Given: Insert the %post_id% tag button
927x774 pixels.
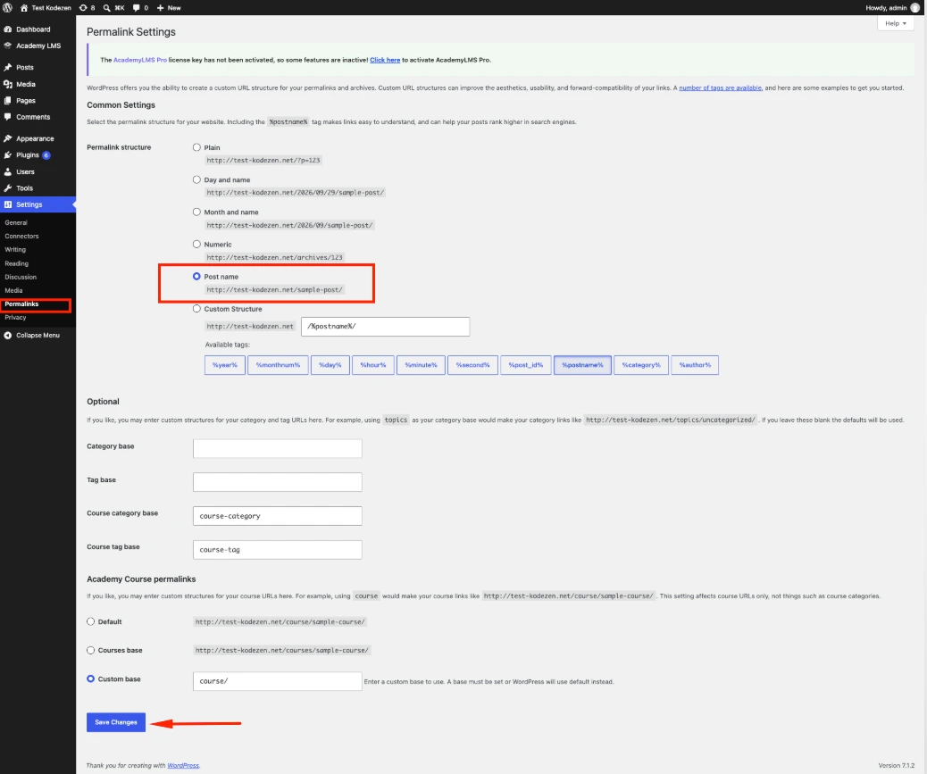Looking at the screenshot, I should [526, 365].
